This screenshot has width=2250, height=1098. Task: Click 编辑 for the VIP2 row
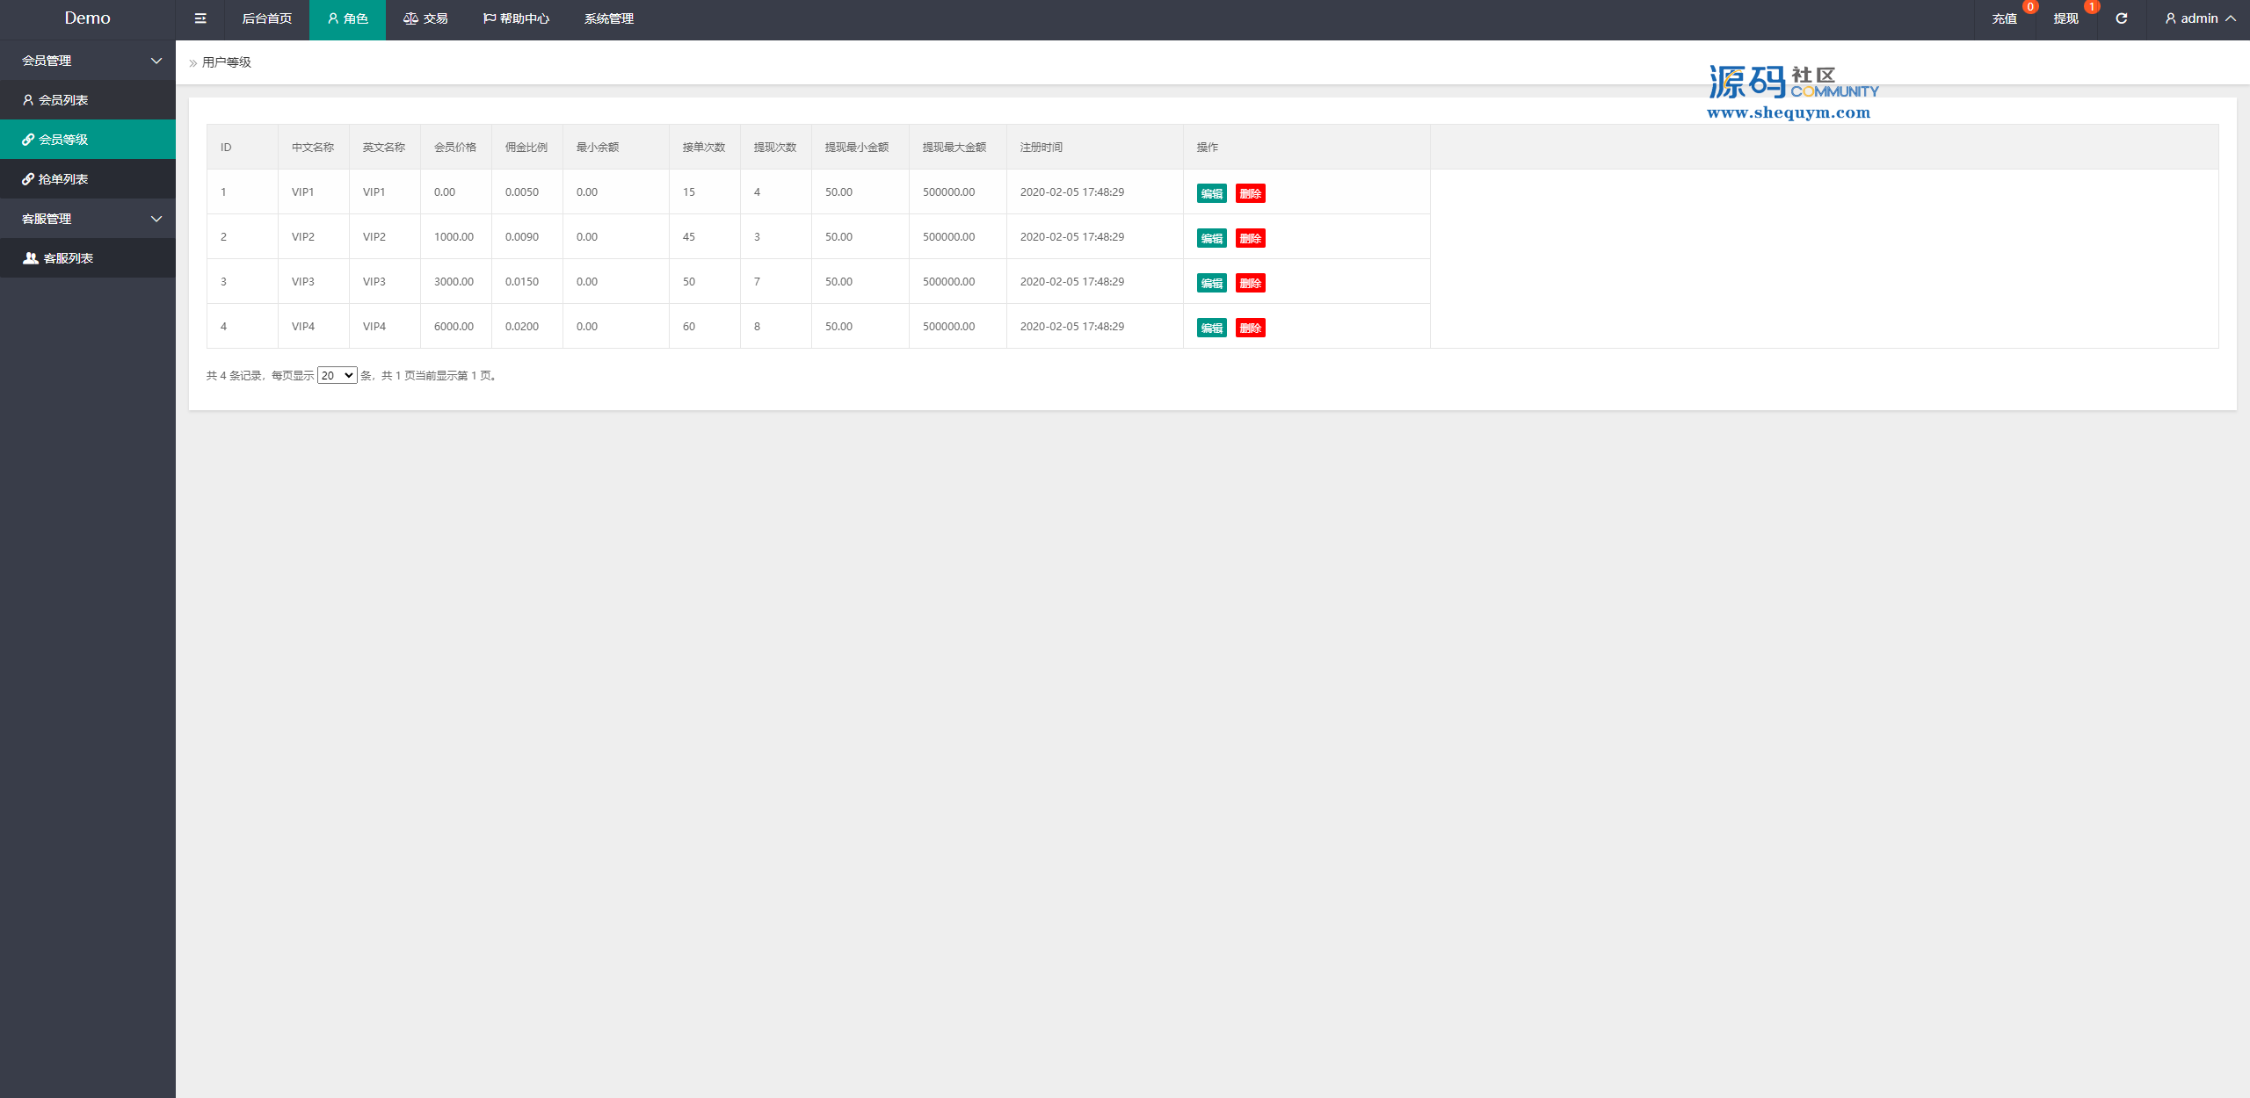pyautogui.click(x=1211, y=238)
